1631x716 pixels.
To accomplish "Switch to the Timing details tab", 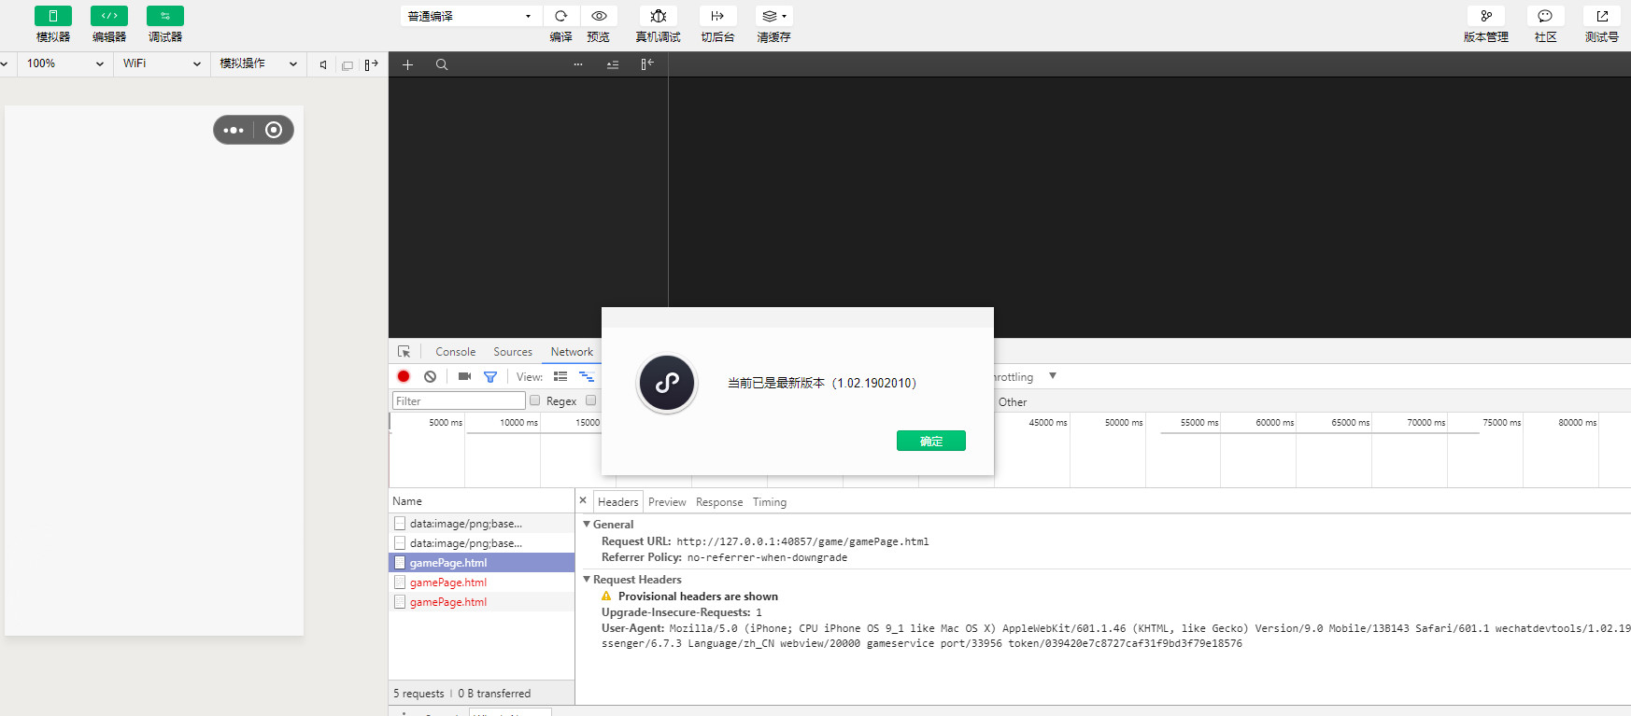I will 770,502.
